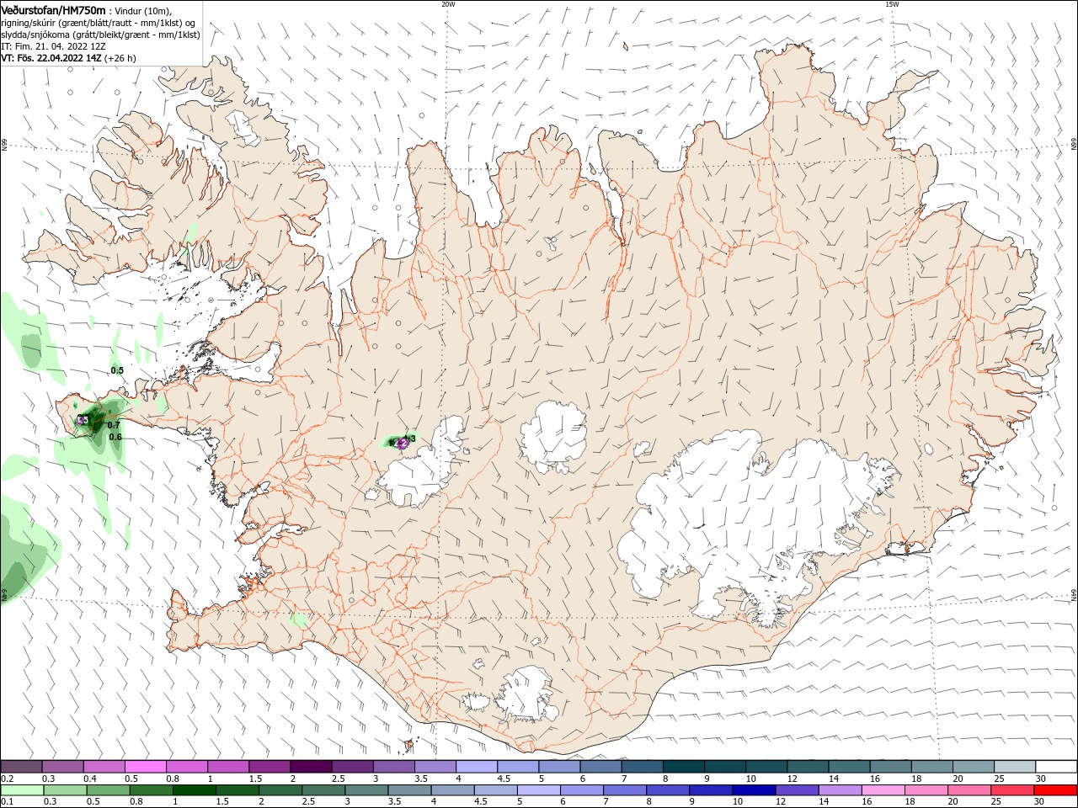Image resolution: width=1078 pixels, height=808 pixels.
Task: Select the lower row green swatch labeled 0.5
Action: tap(109, 790)
